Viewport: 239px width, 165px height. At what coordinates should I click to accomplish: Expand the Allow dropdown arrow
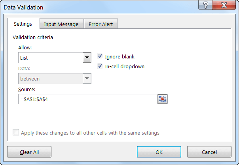pos(87,58)
